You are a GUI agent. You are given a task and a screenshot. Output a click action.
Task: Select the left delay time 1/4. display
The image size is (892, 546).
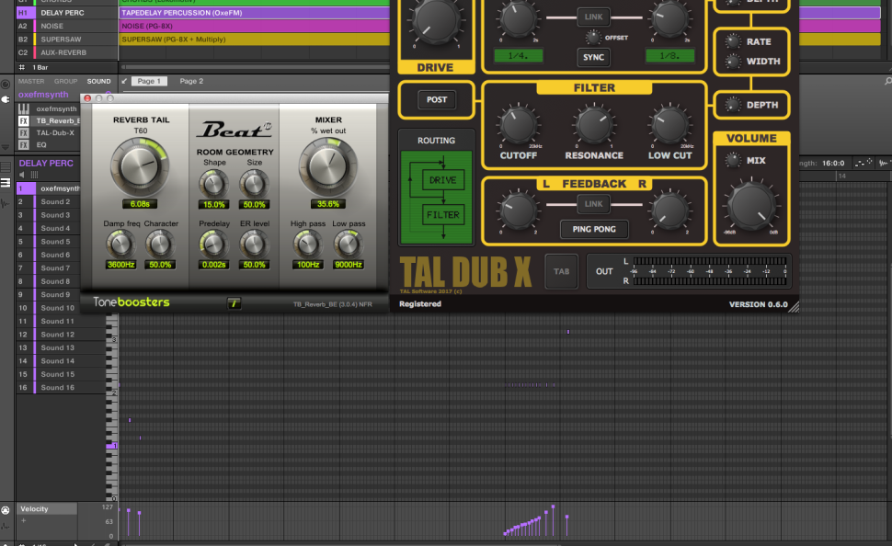click(x=518, y=56)
